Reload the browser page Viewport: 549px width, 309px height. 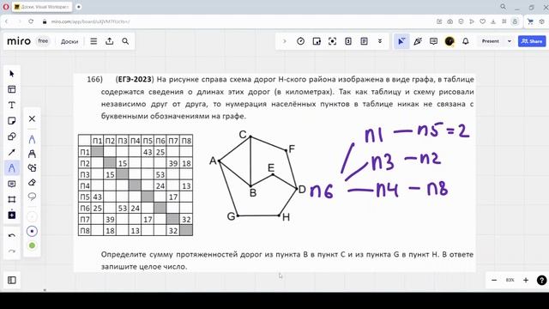click(31, 21)
